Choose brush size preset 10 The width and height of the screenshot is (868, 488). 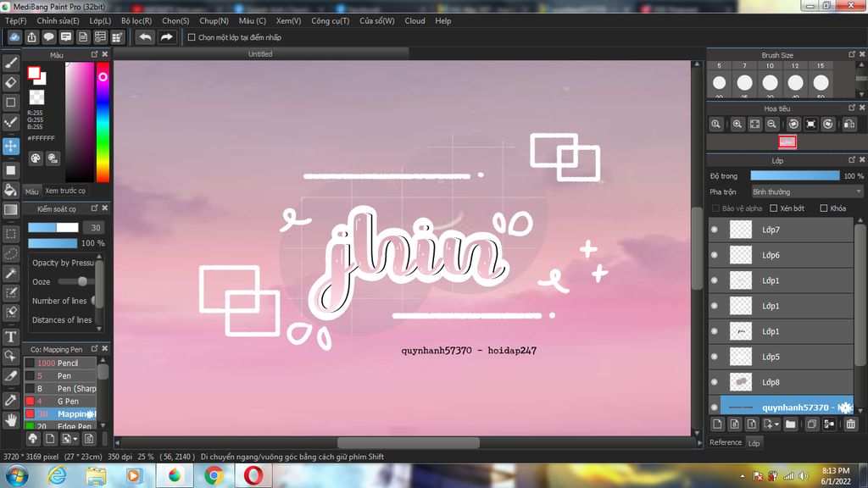(x=770, y=82)
